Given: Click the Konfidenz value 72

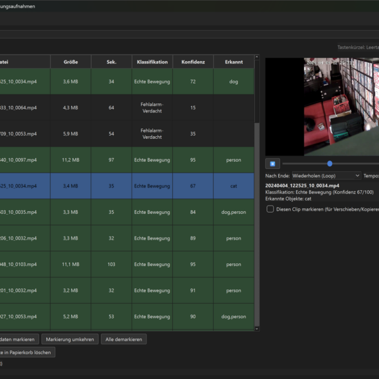Looking at the screenshot, I should point(193,82).
